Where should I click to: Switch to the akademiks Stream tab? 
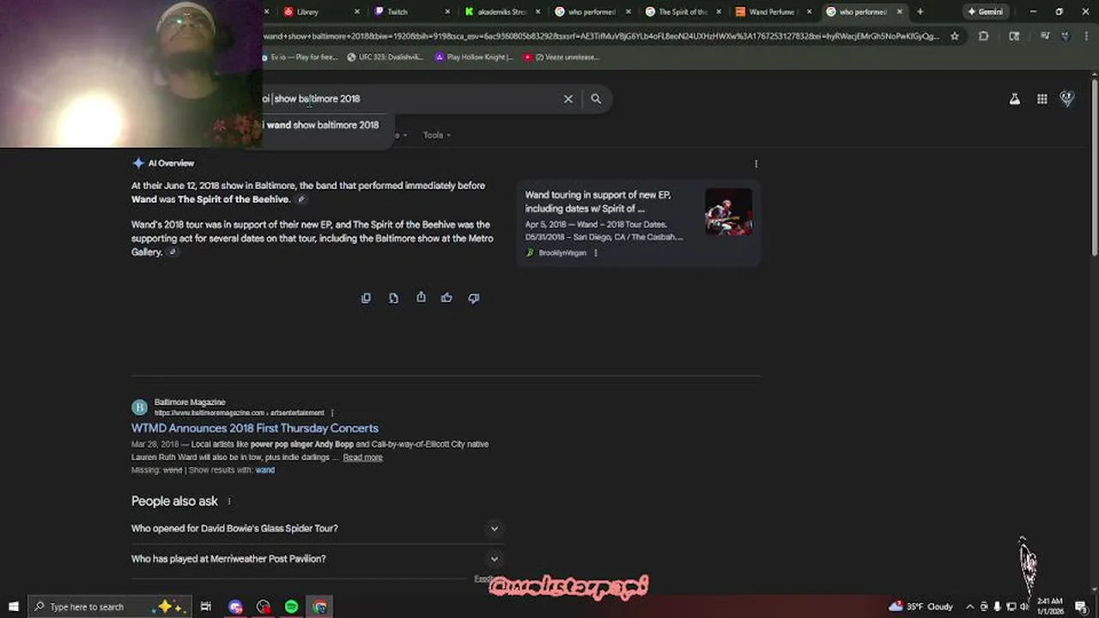501,12
